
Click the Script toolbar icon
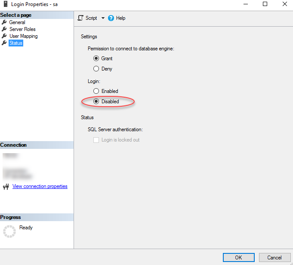[80, 18]
